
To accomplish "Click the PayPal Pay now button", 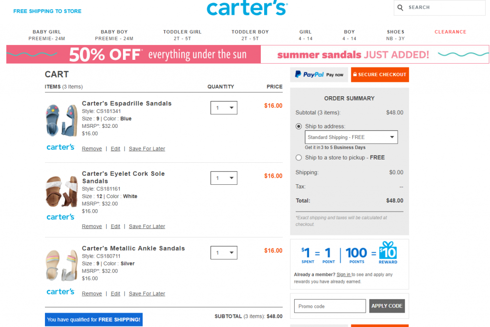I will pos(319,75).
